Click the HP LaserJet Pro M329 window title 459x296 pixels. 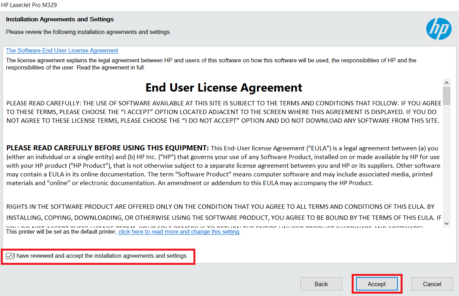tap(29, 5)
